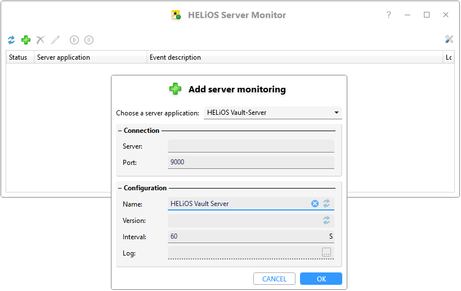This screenshot has height=291, width=461.
Task: Click the delete server monitoring icon
Action: point(41,40)
